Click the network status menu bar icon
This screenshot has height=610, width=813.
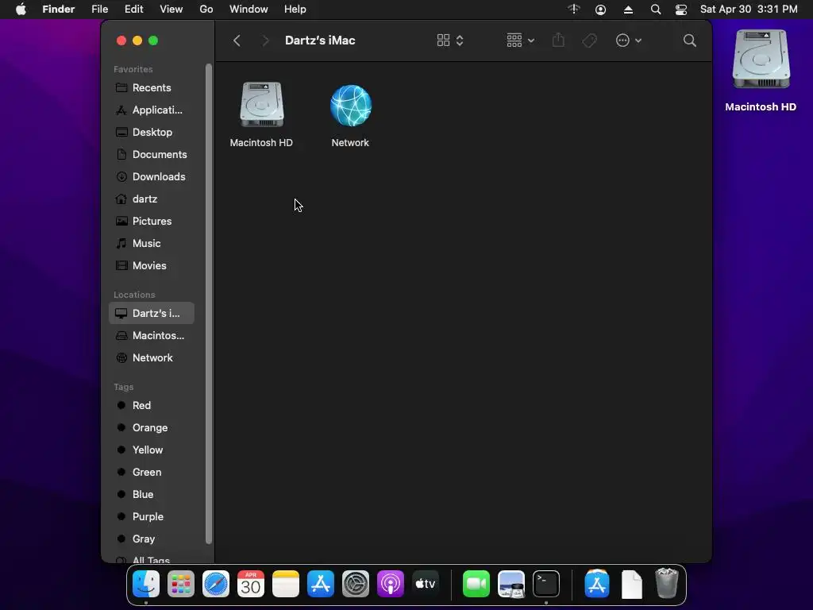[x=573, y=10]
